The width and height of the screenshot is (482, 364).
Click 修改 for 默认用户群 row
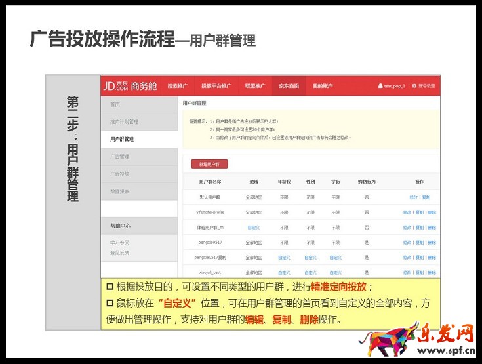click(x=414, y=197)
